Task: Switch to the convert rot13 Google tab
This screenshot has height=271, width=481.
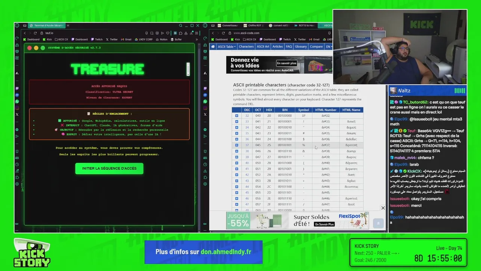Action: coord(279,26)
